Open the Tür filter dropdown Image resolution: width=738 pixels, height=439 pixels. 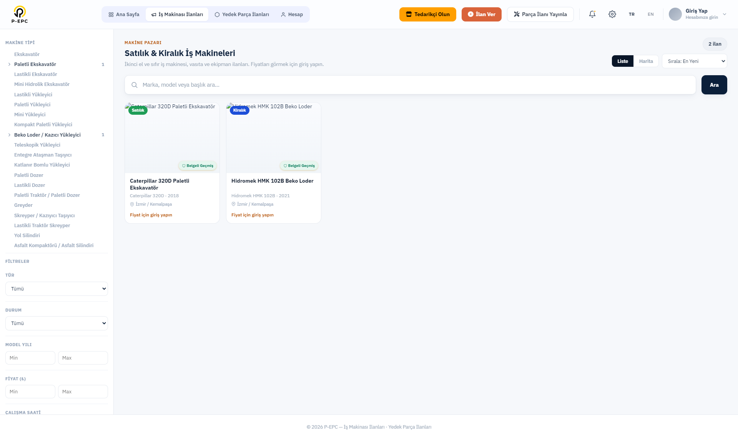point(57,289)
